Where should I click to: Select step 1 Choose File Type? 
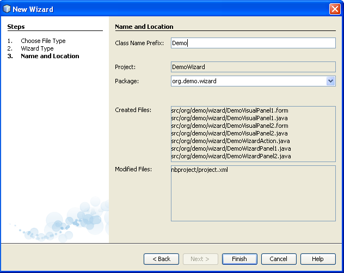43,41
